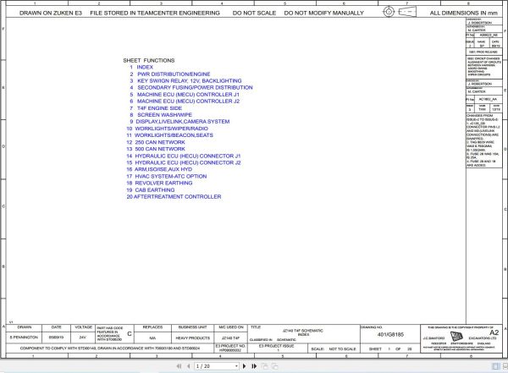
Task: Click sheet 17 HVAC SYSTEM-ATC OPTION
Action: coord(167,176)
